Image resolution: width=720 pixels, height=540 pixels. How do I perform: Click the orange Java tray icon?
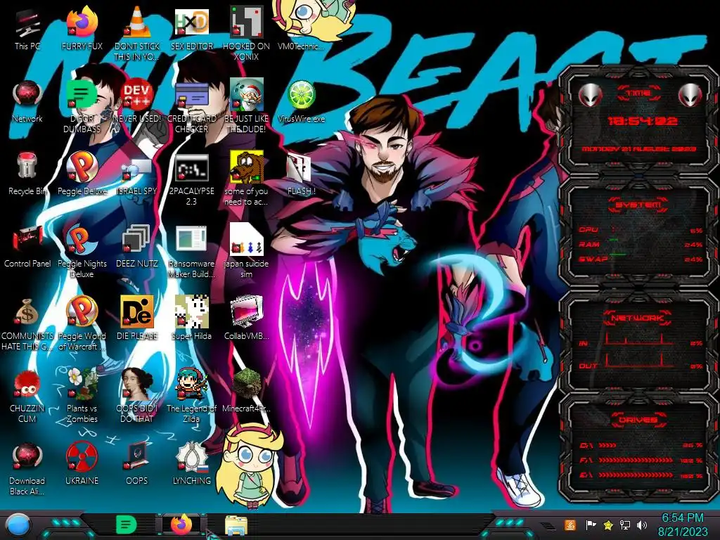(x=570, y=525)
